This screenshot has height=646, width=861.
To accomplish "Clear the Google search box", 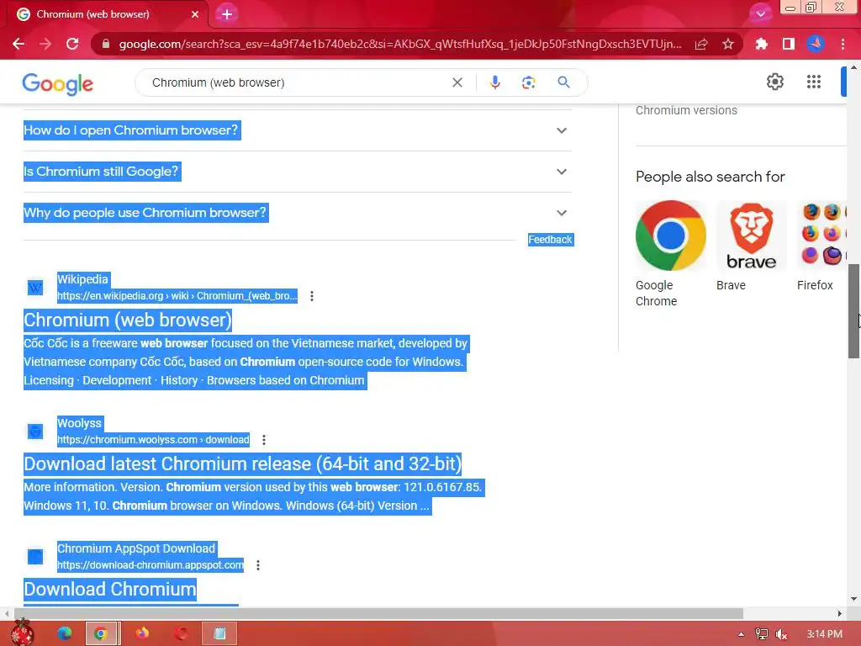I will point(457,82).
